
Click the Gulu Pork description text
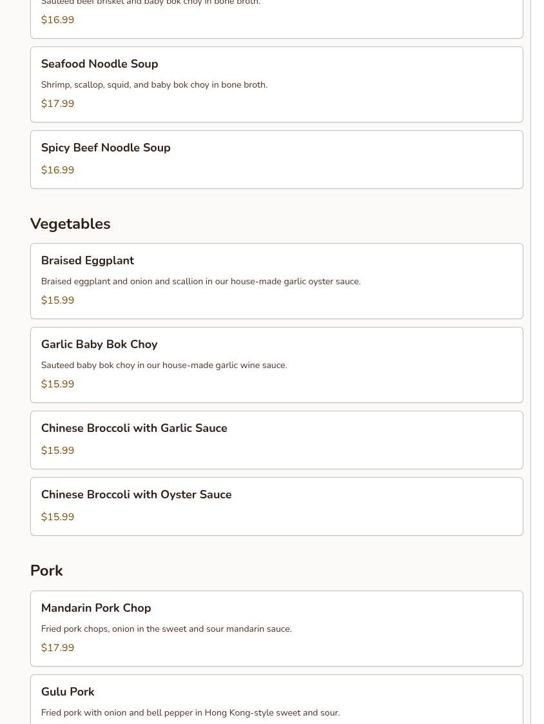coord(190,713)
